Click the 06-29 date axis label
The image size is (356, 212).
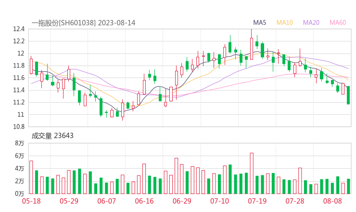click(x=182, y=201)
